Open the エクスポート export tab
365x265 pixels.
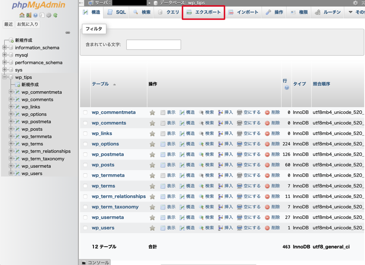pos(203,12)
